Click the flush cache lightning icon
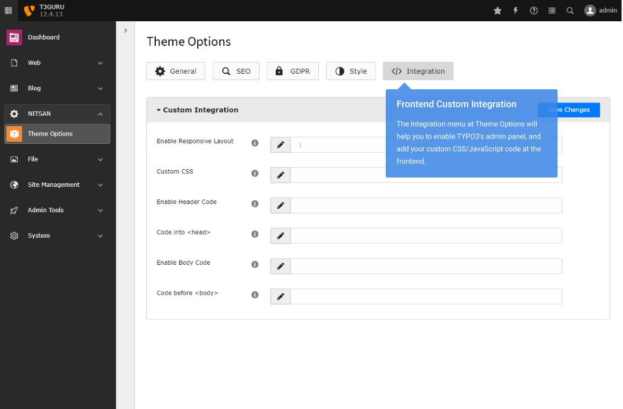 tap(516, 10)
